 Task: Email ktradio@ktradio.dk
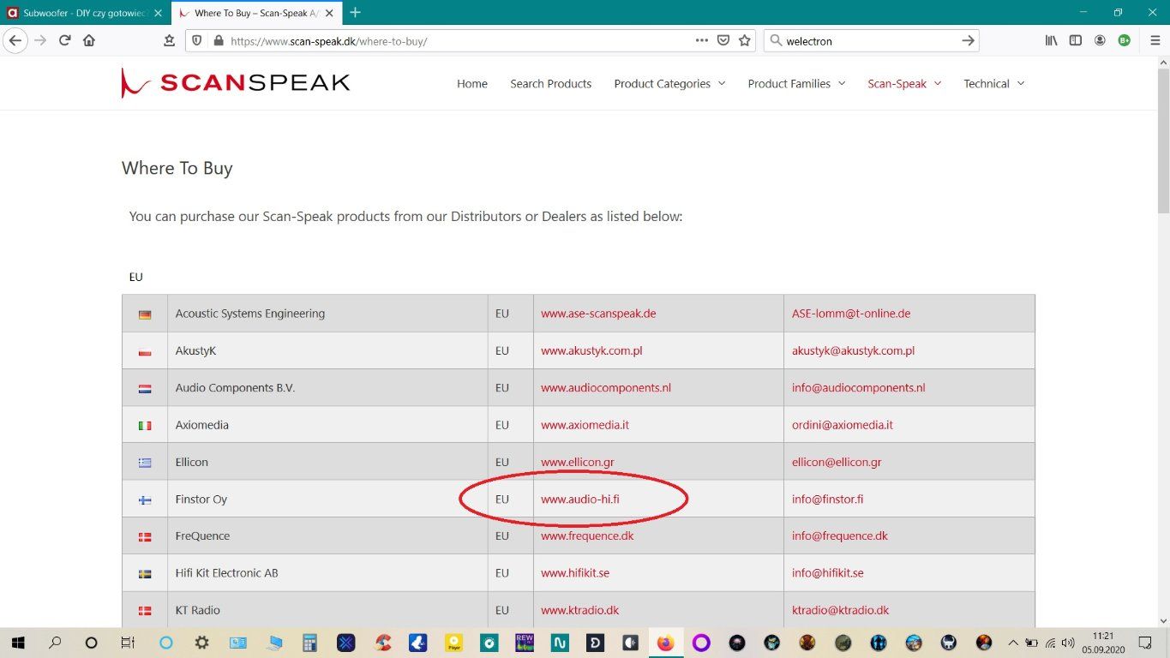click(841, 610)
